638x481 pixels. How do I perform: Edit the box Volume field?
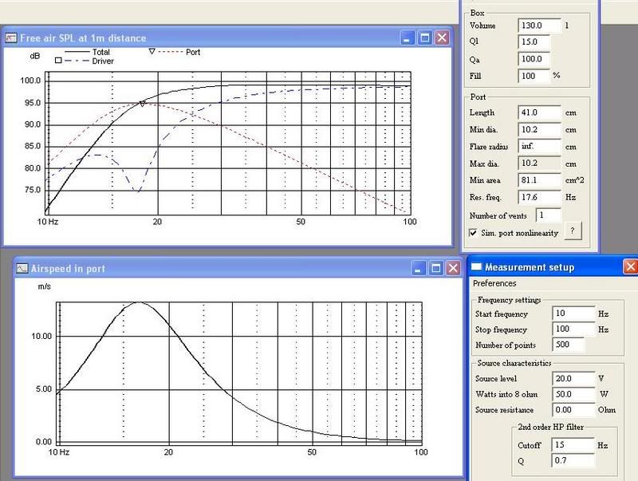(x=539, y=26)
